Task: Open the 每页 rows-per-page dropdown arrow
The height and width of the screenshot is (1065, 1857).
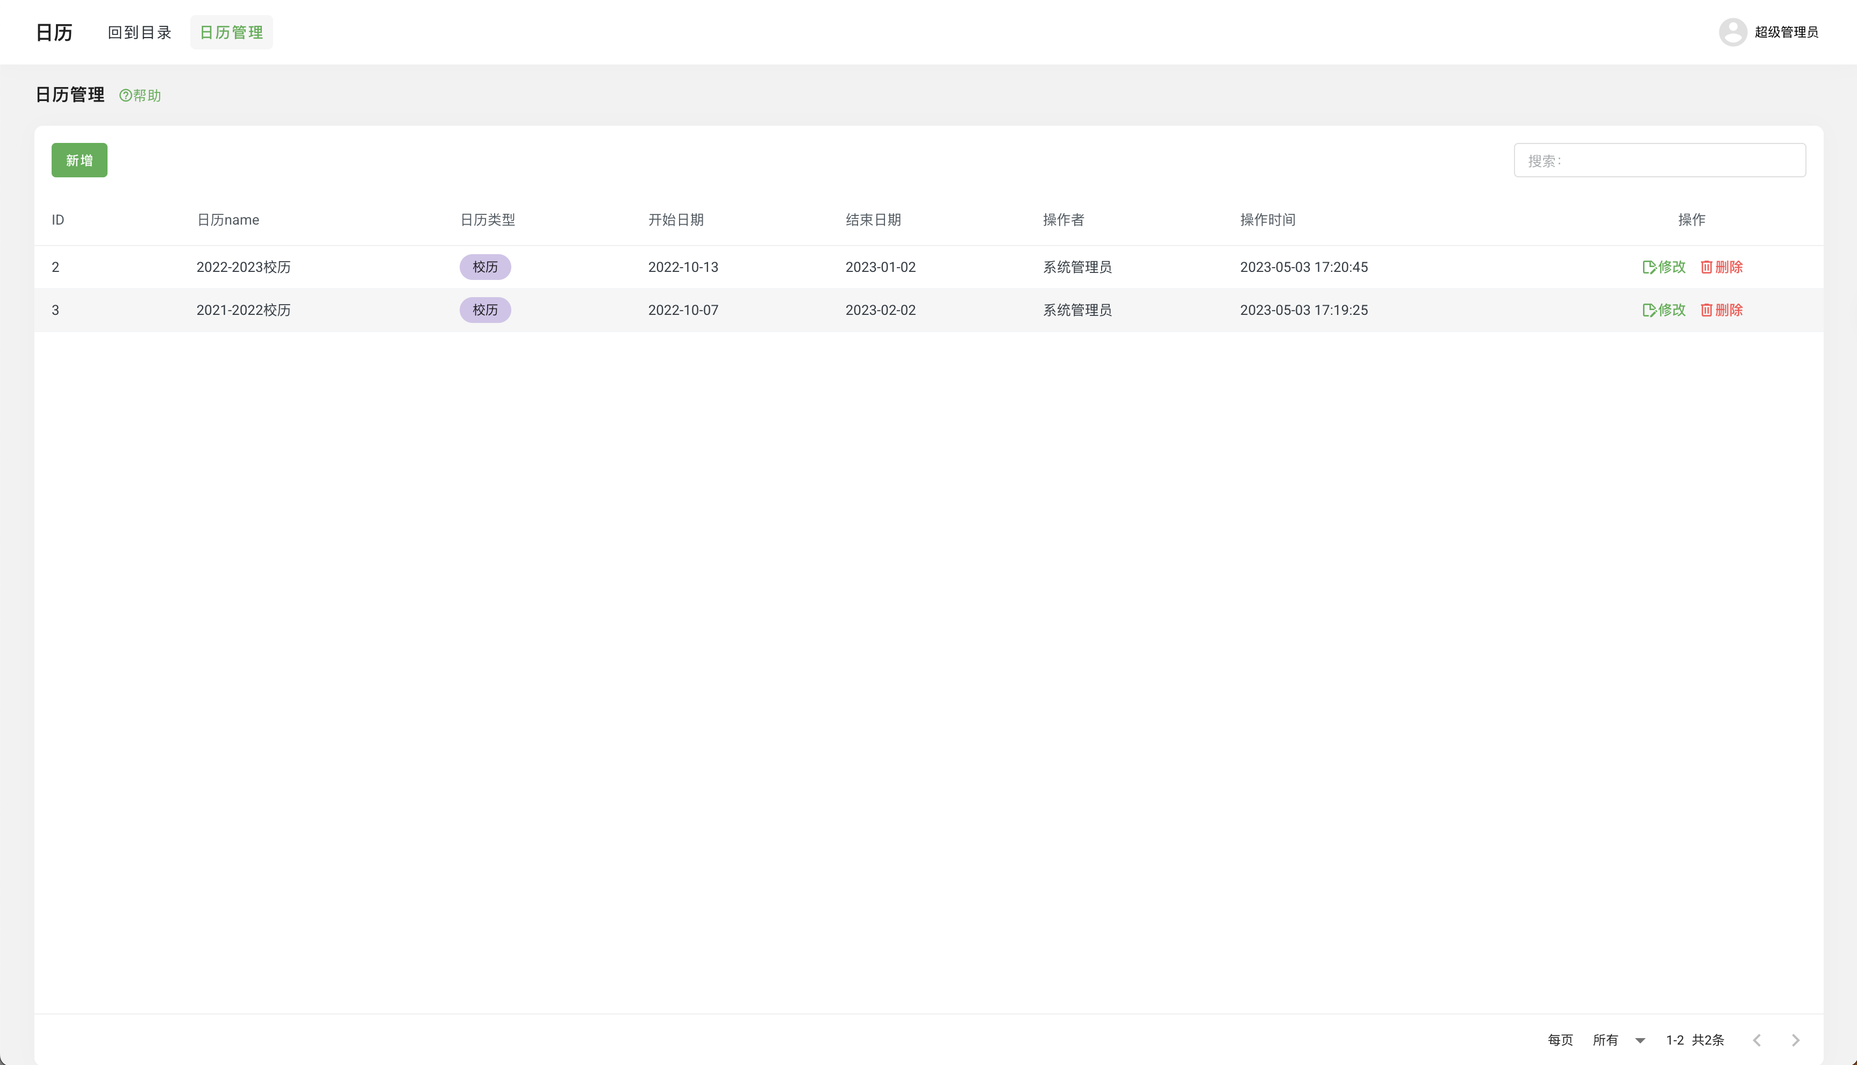Action: [1640, 1040]
